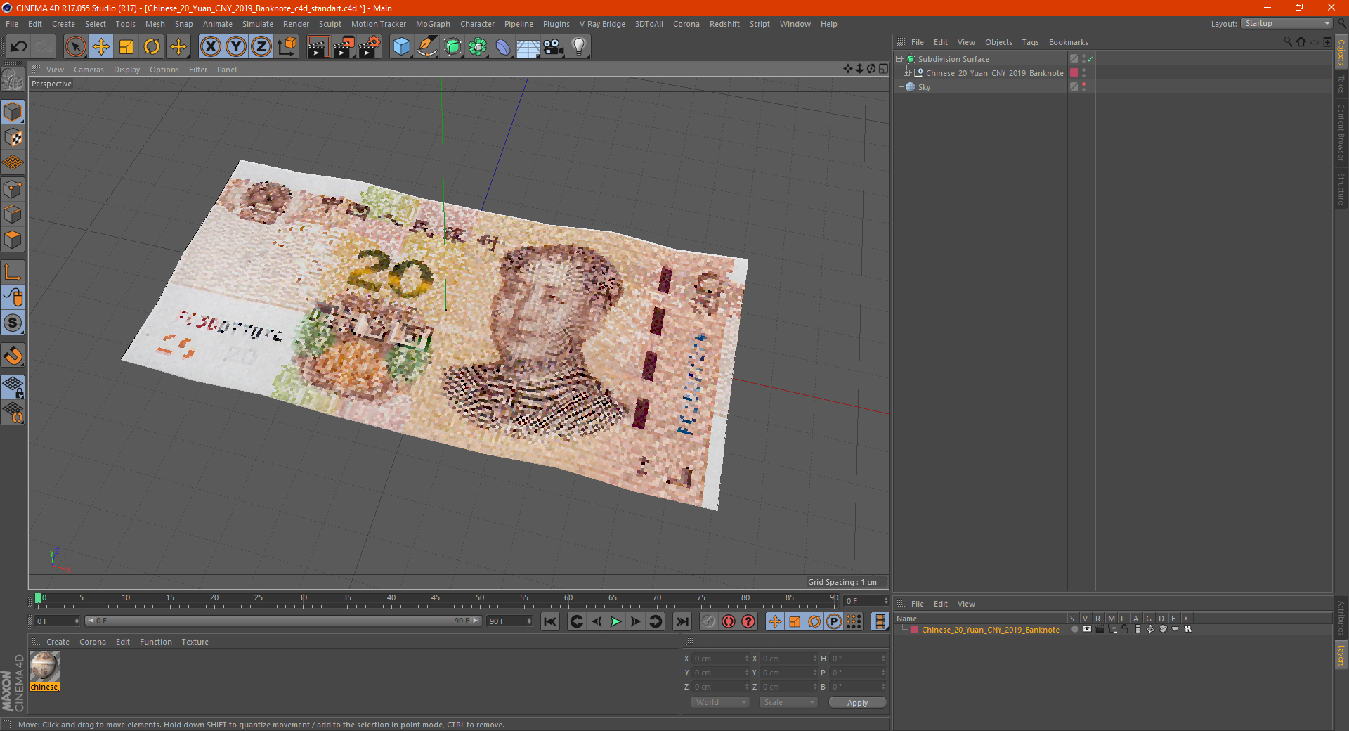
Task: Click the X position input field
Action: pyautogui.click(x=722, y=659)
